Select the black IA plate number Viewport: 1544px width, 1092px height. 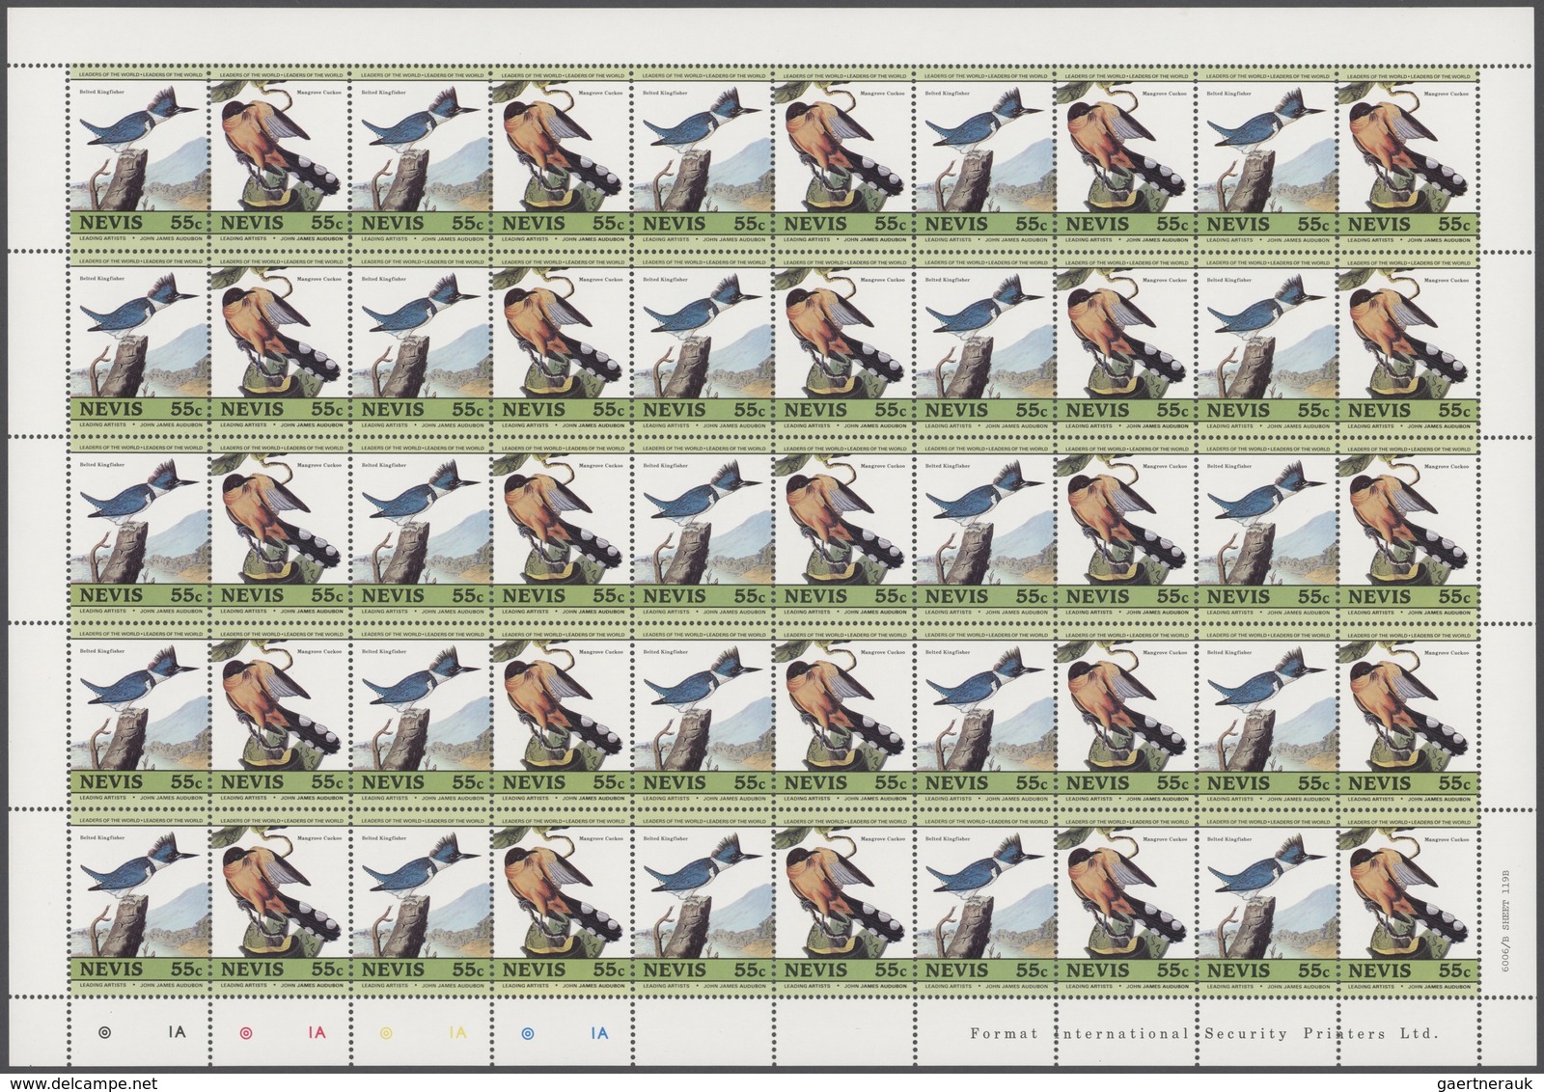coord(177,1032)
